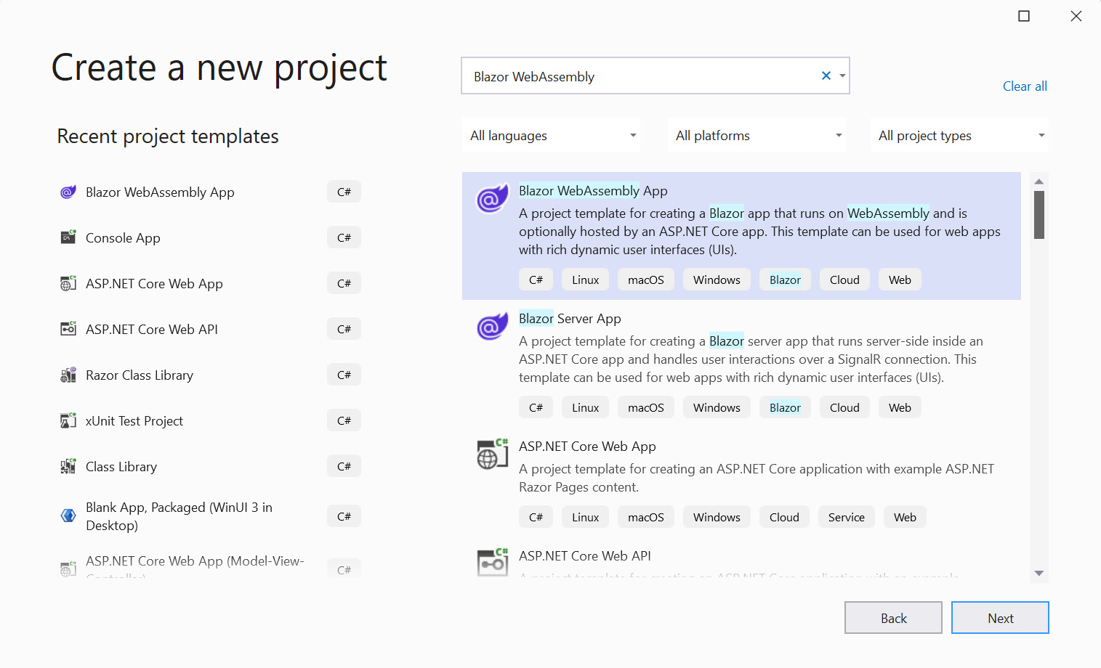Image resolution: width=1101 pixels, height=668 pixels.
Task: Select Blank App, Packaged (WinUI 3) template name
Action: pyautogui.click(x=179, y=516)
